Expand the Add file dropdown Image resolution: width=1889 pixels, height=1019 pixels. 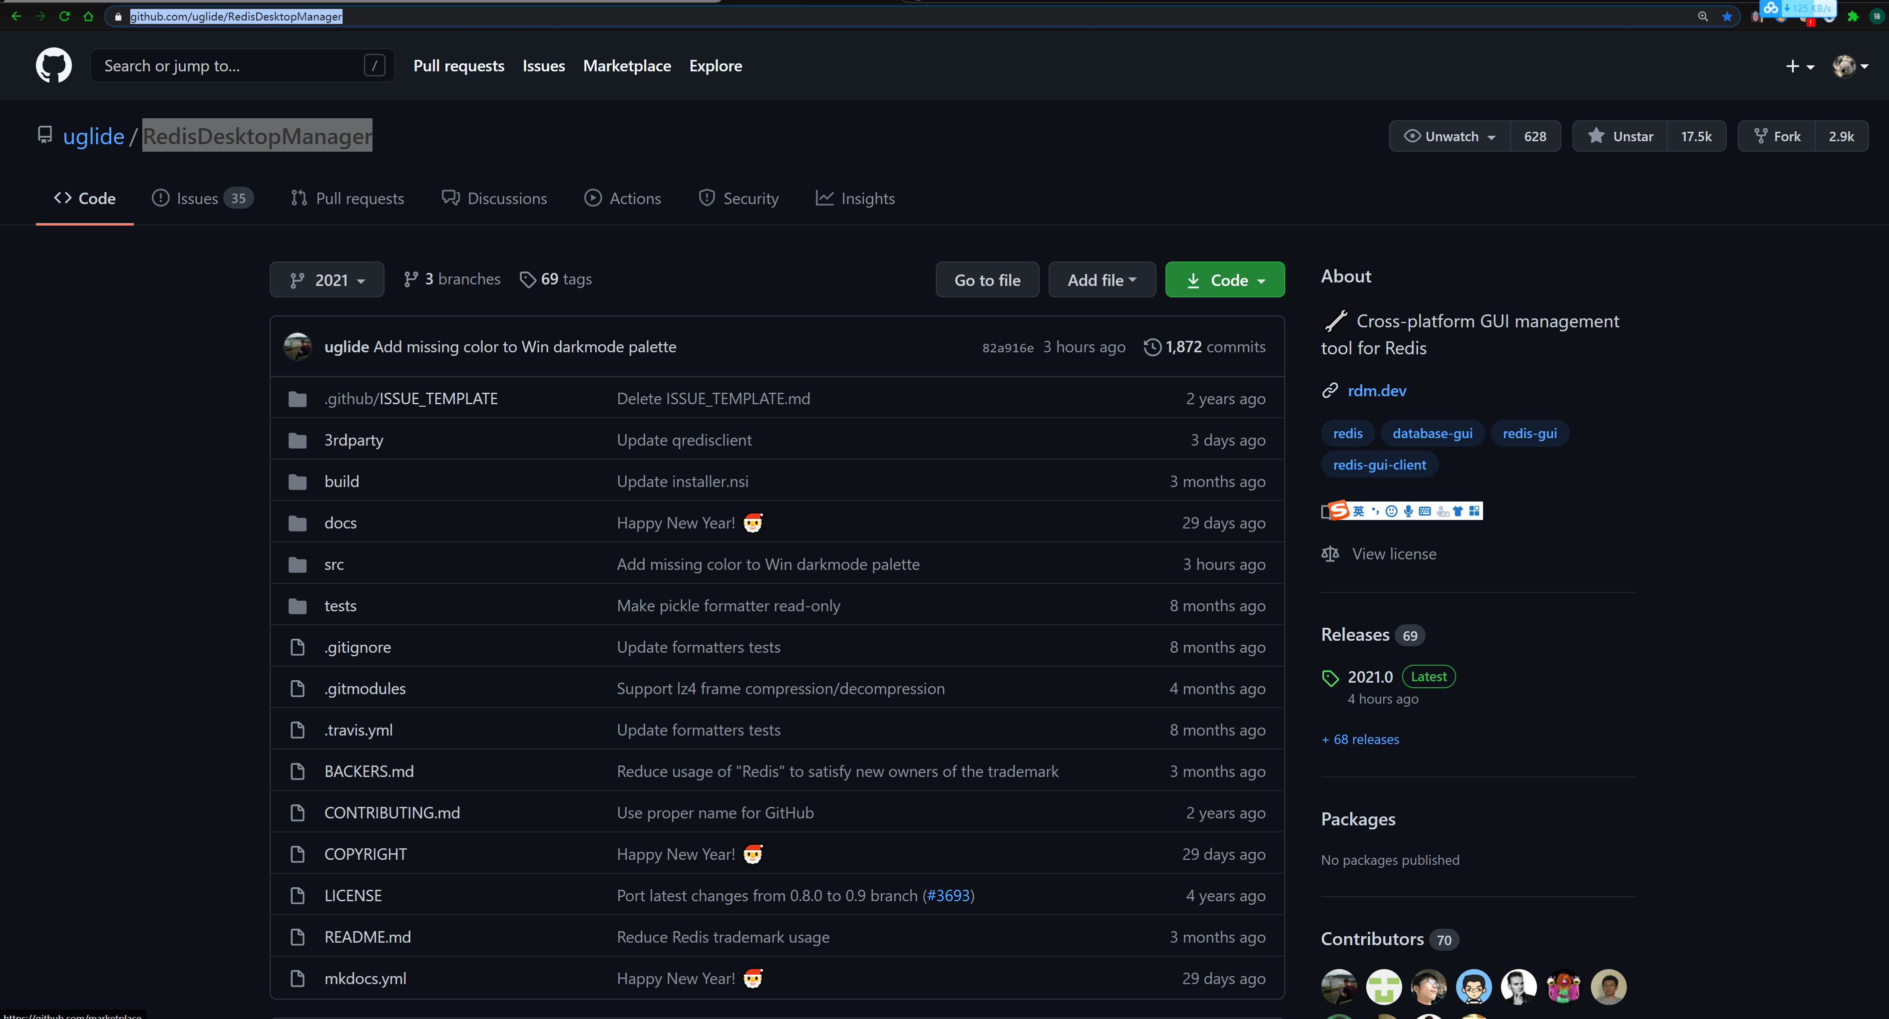point(1102,280)
